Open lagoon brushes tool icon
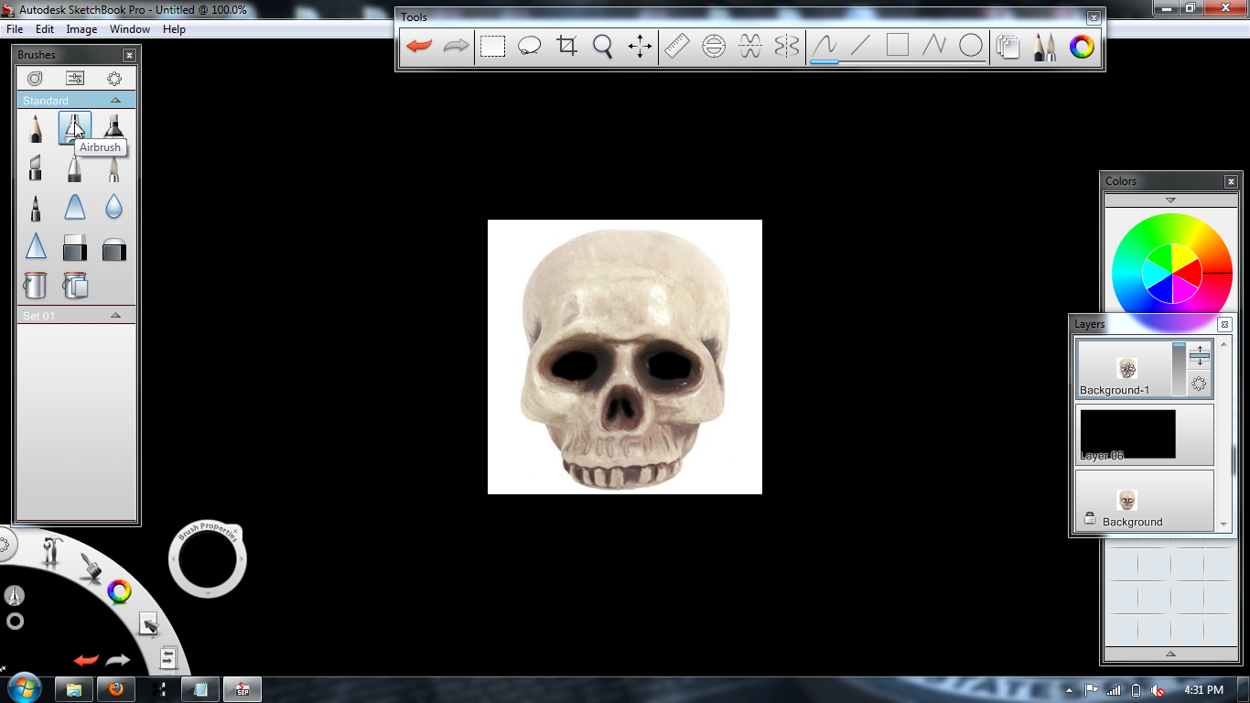 pyautogui.click(x=90, y=566)
